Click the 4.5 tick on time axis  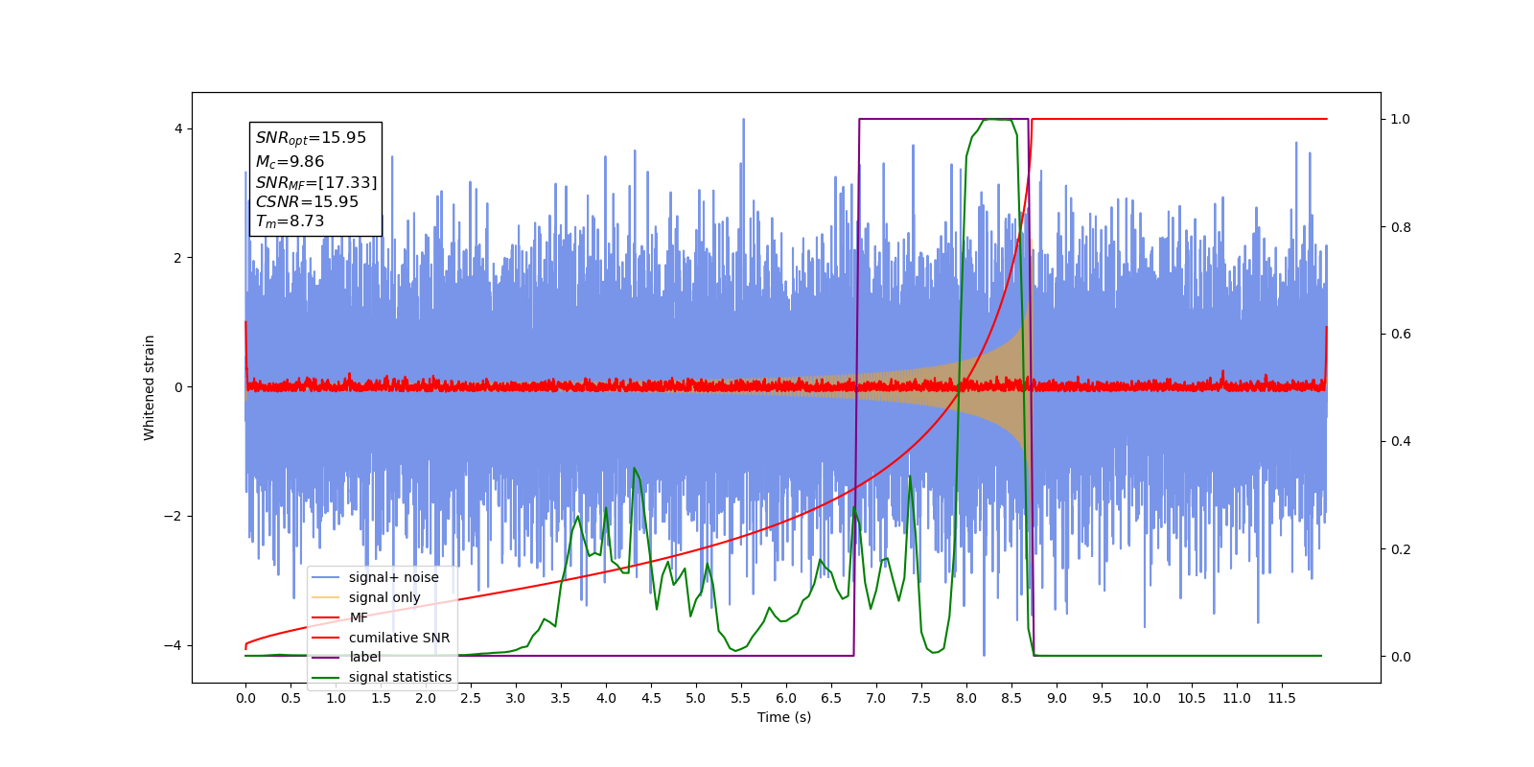651,698
